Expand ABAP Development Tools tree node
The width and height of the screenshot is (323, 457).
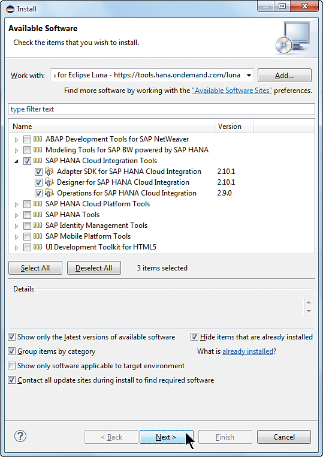click(x=17, y=140)
